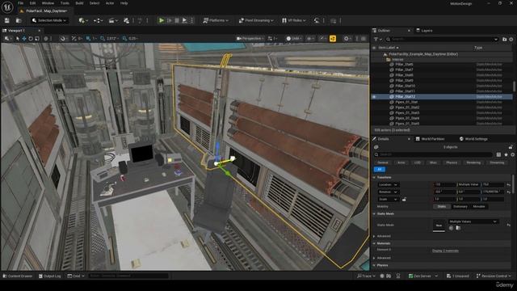Click the Details search field
The width and height of the screenshot is (517, 291).
click(x=433, y=154)
